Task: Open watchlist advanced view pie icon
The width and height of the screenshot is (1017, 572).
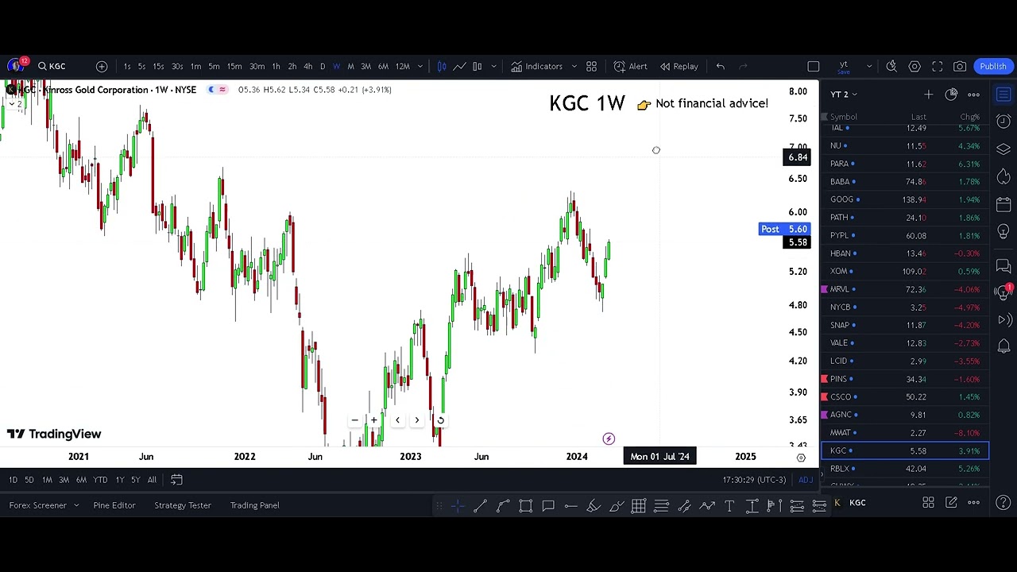Action: pyautogui.click(x=951, y=95)
